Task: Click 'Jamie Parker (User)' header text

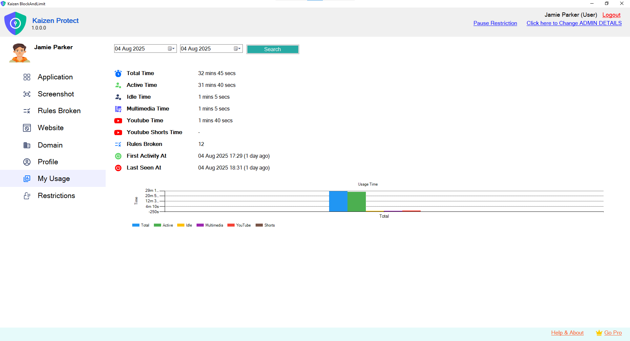Action: 571,15
